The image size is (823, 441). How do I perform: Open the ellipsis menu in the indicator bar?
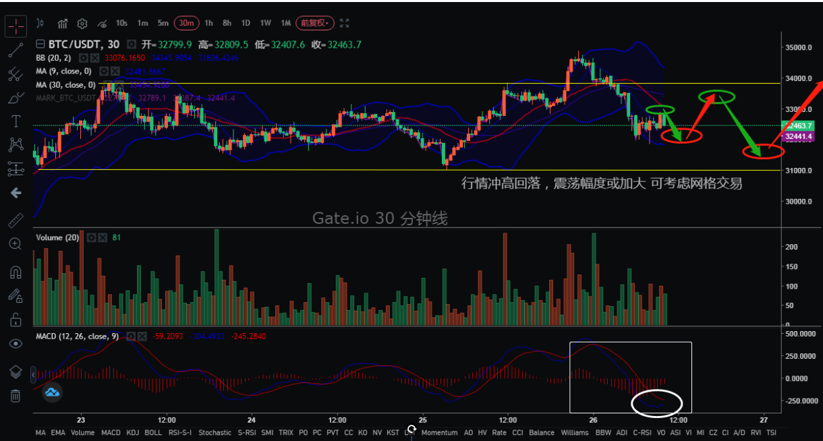coord(410,429)
